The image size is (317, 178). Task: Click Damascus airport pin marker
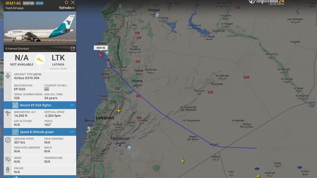129,148
